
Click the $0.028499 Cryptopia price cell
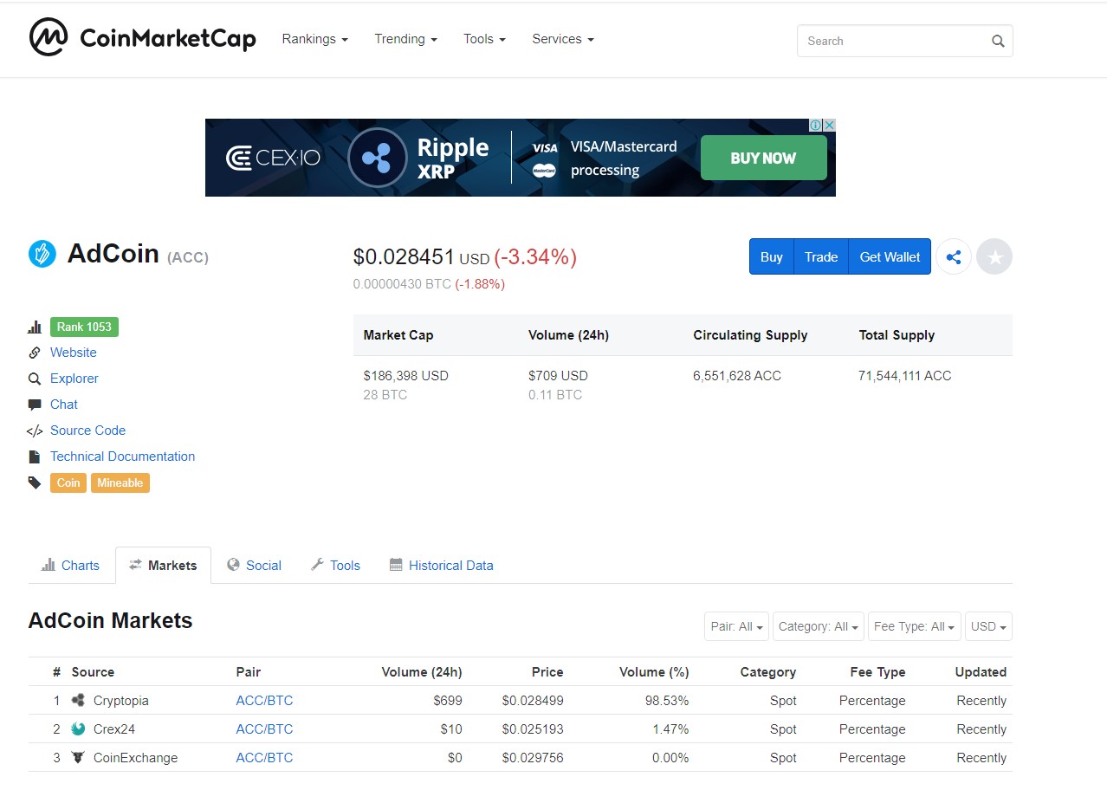[x=533, y=700]
